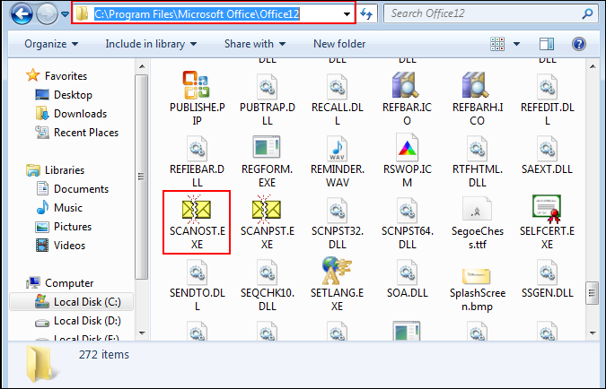
Task: Open Local Disk (D:)
Action: 78,321
